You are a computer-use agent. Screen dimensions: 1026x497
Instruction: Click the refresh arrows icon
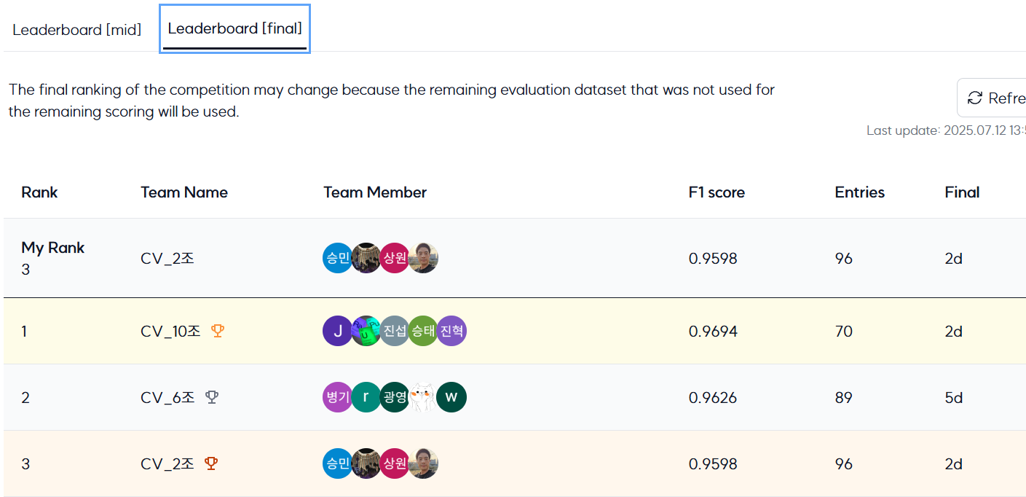974,98
